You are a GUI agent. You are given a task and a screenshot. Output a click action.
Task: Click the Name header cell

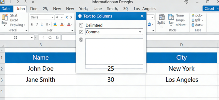click(41, 58)
